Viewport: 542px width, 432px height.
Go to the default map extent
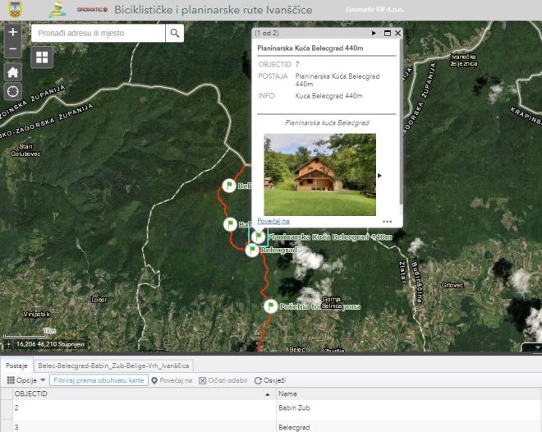(x=13, y=71)
